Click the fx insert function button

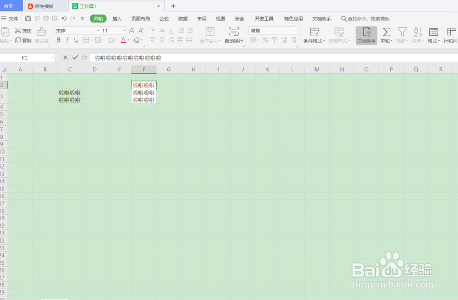84,58
